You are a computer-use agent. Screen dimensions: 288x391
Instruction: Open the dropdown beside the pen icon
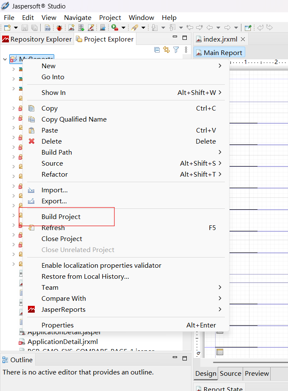pos(144,28)
